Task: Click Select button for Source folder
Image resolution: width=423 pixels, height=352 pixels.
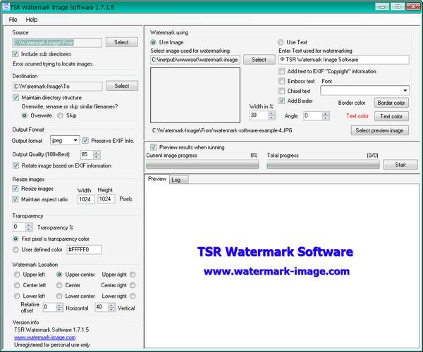Action: 122,42
